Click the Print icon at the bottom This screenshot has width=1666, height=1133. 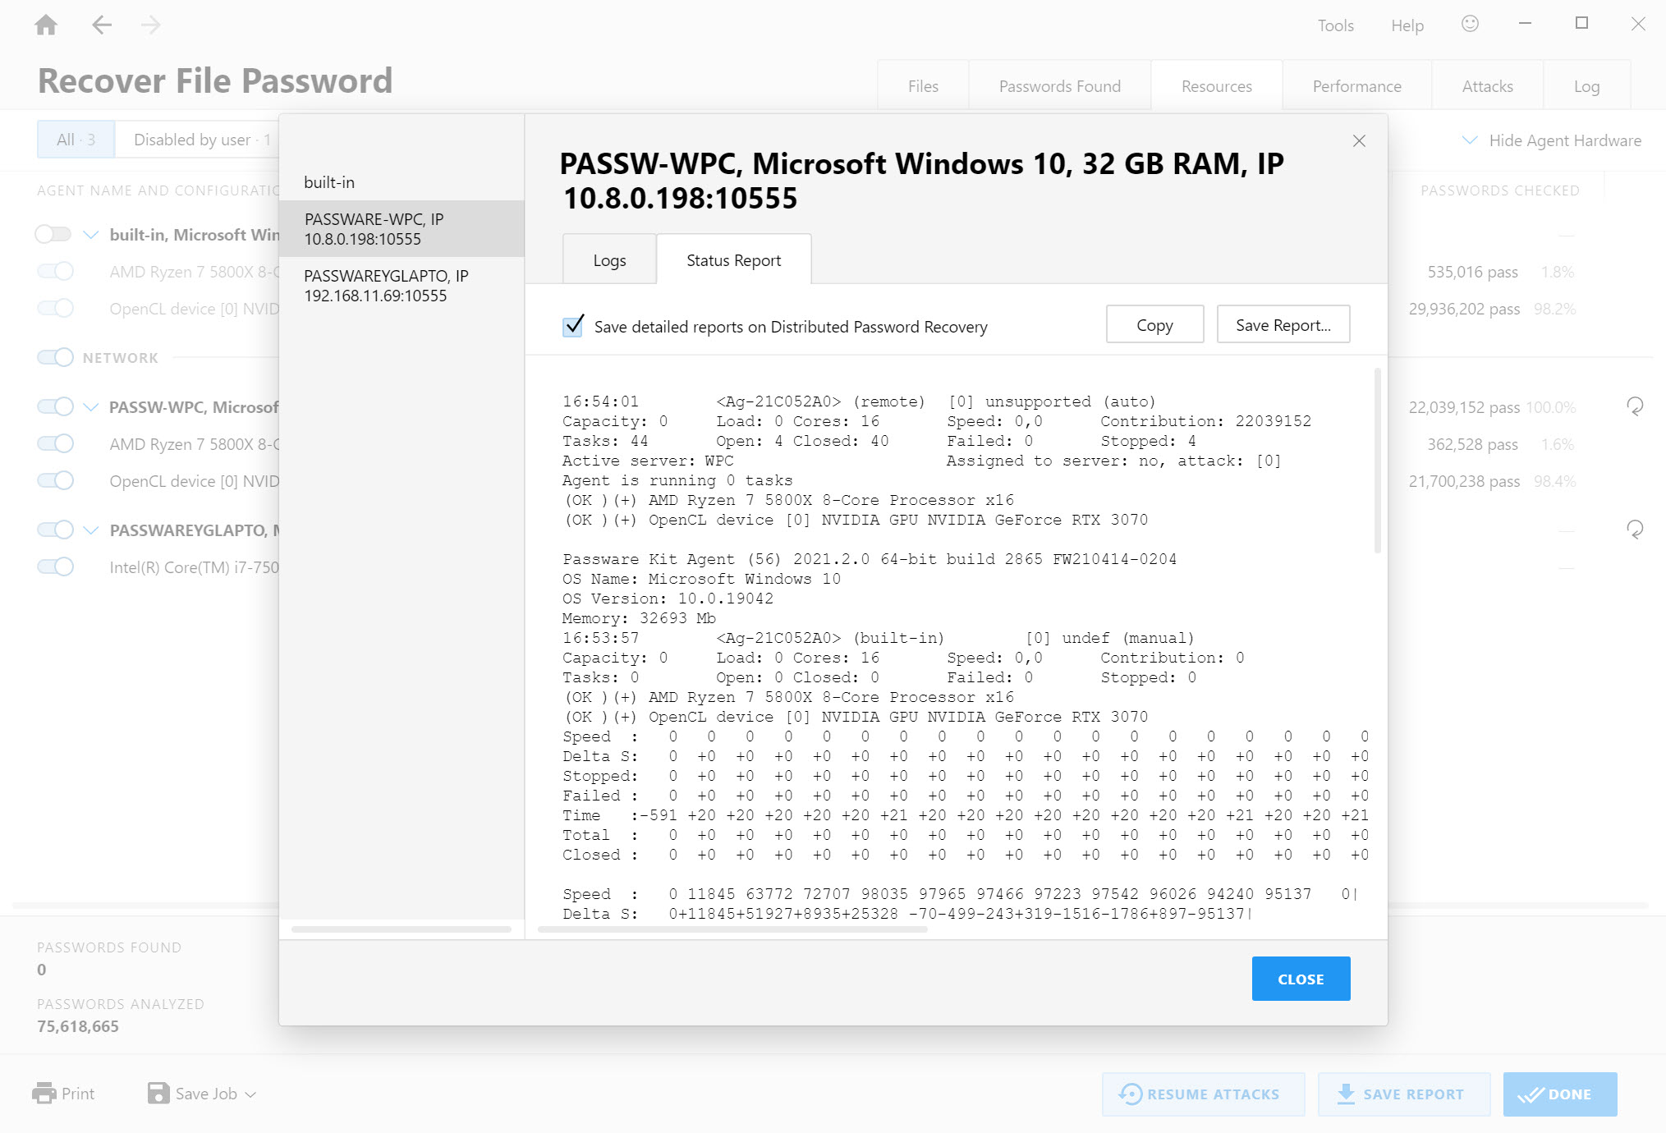click(44, 1093)
